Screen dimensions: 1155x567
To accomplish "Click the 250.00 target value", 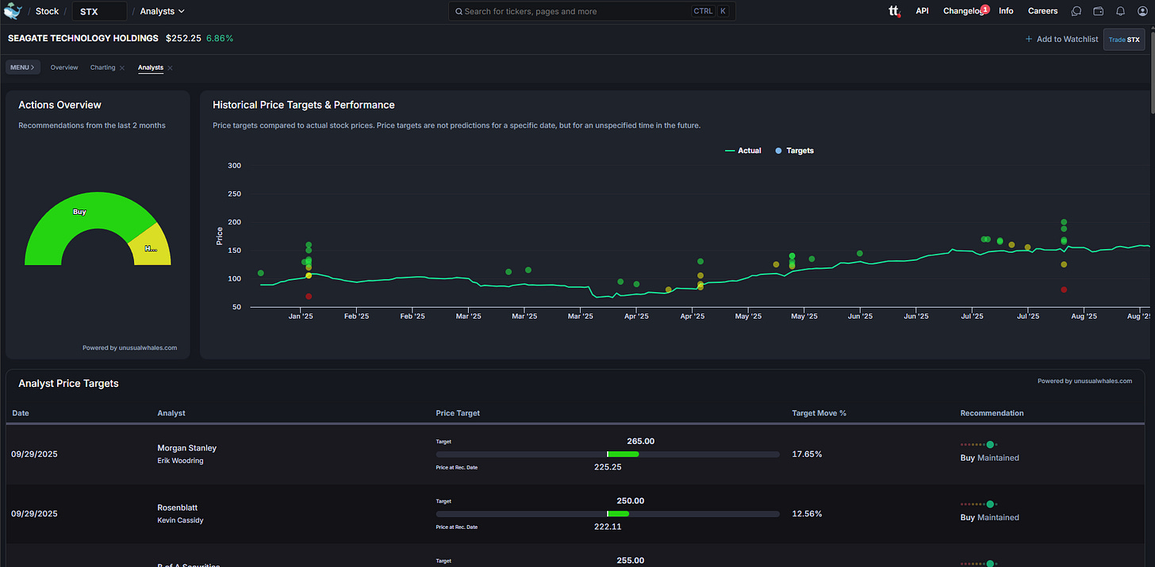I will (631, 500).
